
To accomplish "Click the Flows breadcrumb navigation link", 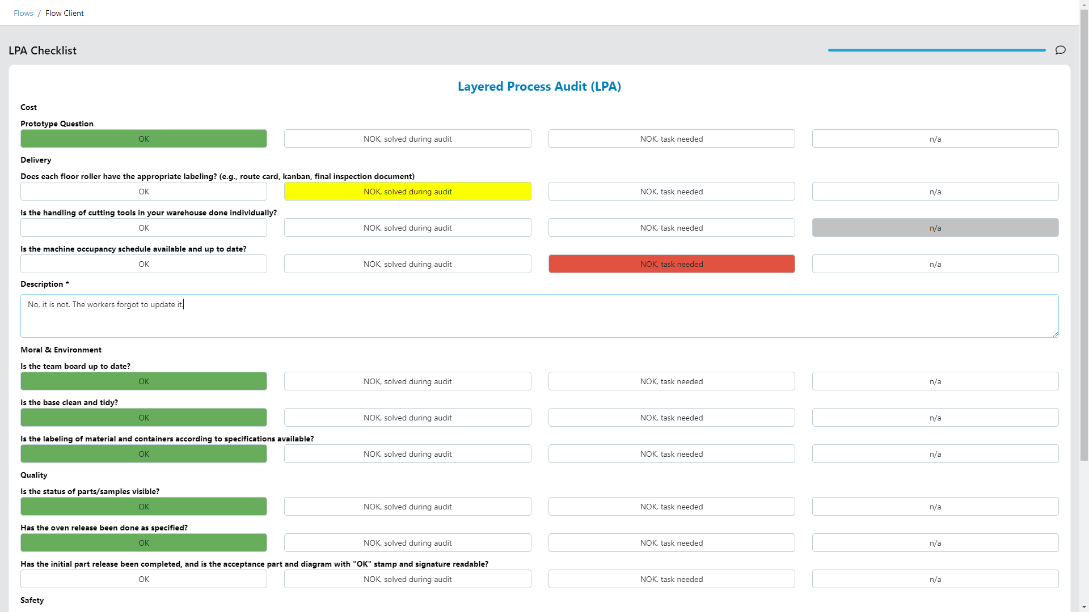I will coord(23,12).
